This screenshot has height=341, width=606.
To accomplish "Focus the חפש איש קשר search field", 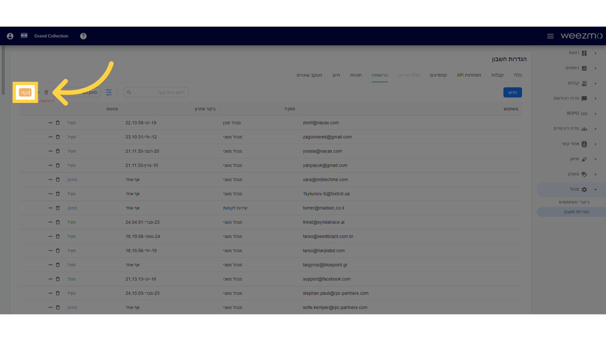I will [x=156, y=92].
